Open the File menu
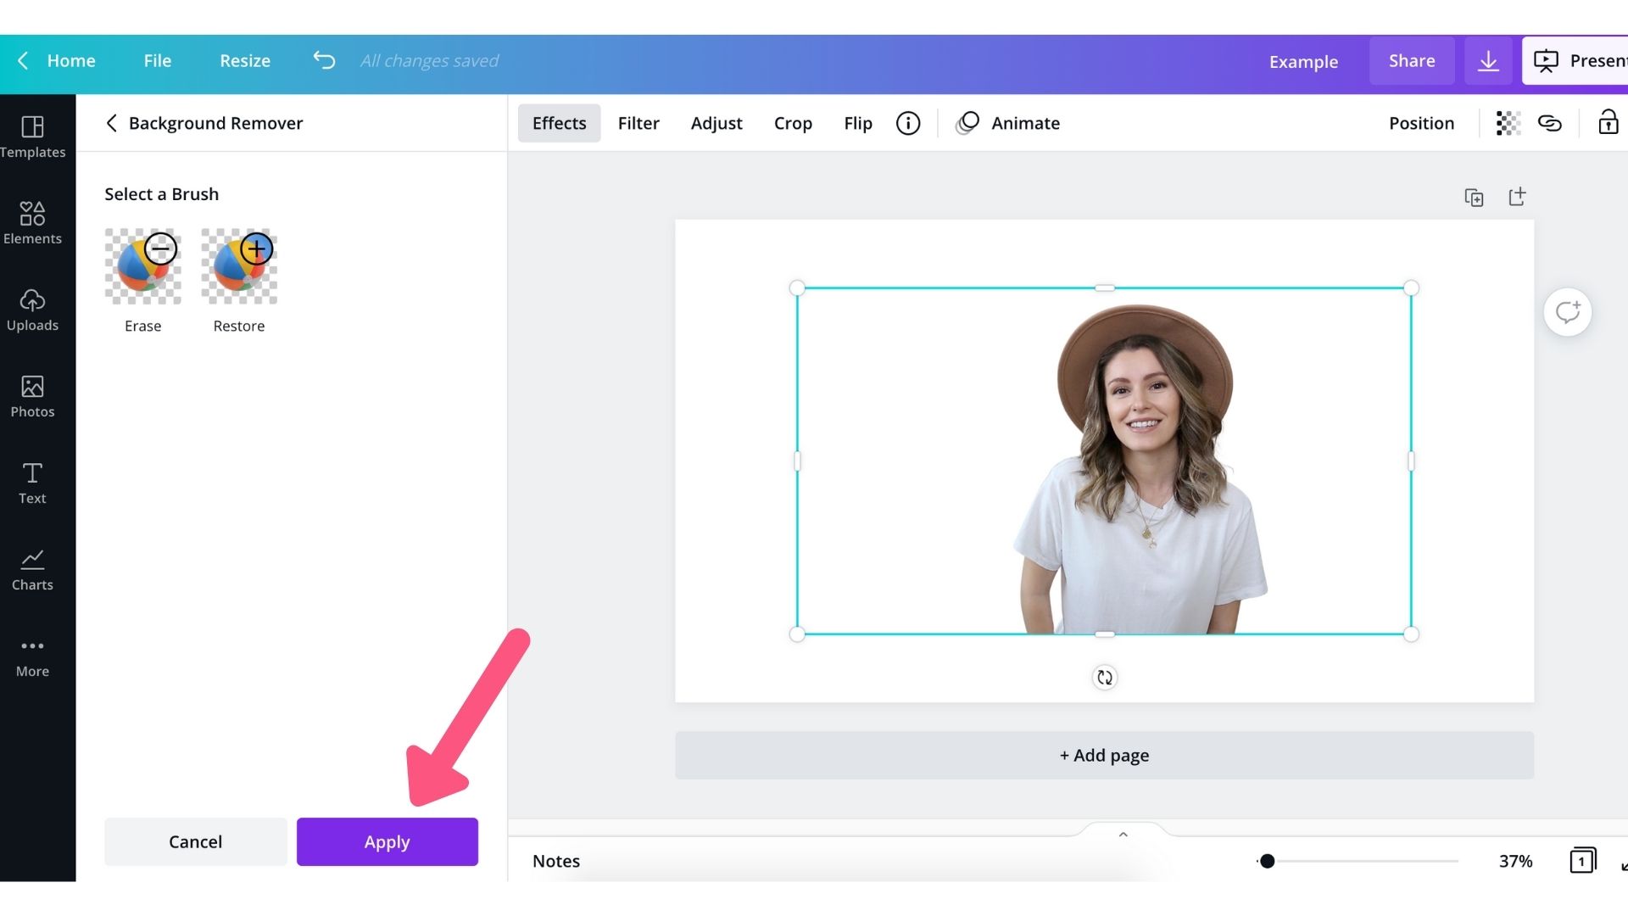1628x916 pixels. (x=158, y=60)
